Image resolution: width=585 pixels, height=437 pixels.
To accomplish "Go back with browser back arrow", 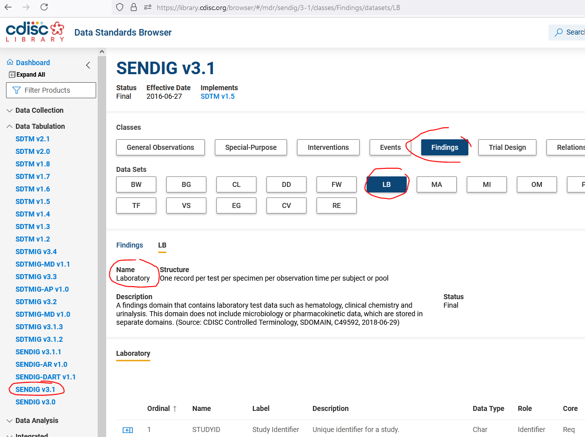I will coord(8,7).
